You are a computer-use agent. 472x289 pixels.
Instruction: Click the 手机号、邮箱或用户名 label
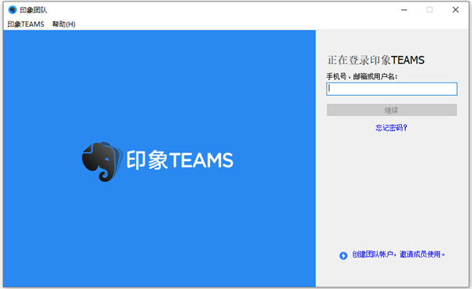[362, 77]
